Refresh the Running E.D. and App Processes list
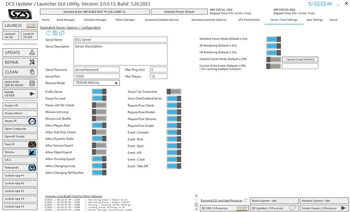Screen dimensions: 350x212 (x=246, y=201)
